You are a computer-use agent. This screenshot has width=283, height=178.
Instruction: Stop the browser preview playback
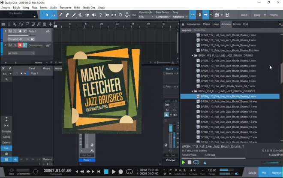190,163
